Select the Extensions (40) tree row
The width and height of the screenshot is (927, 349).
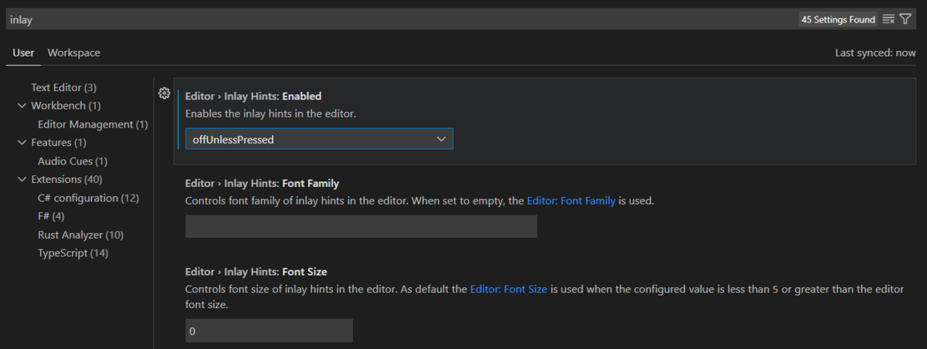(x=66, y=179)
